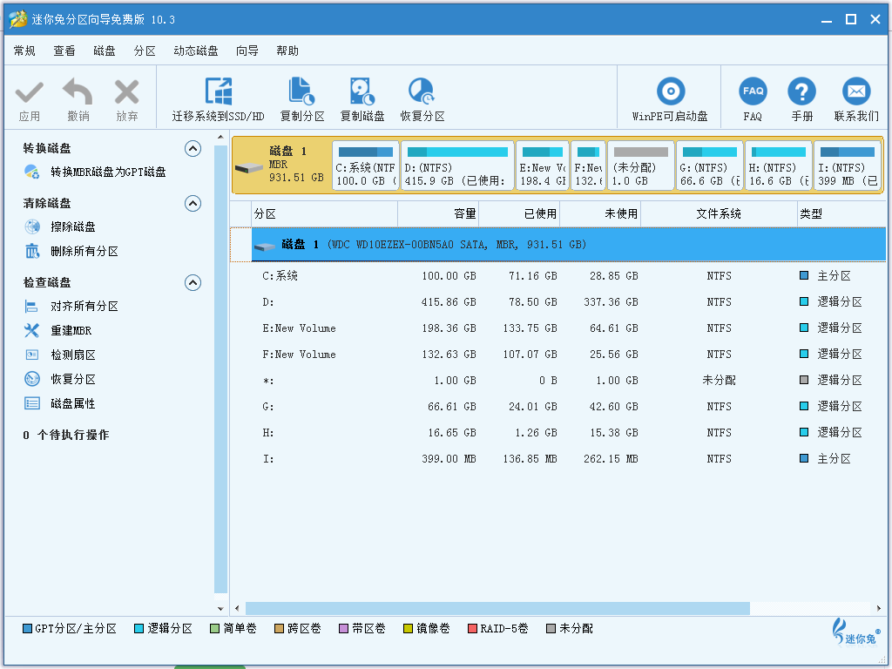Open the WinPE bootable media builder
892x669 pixels.
(670, 92)
